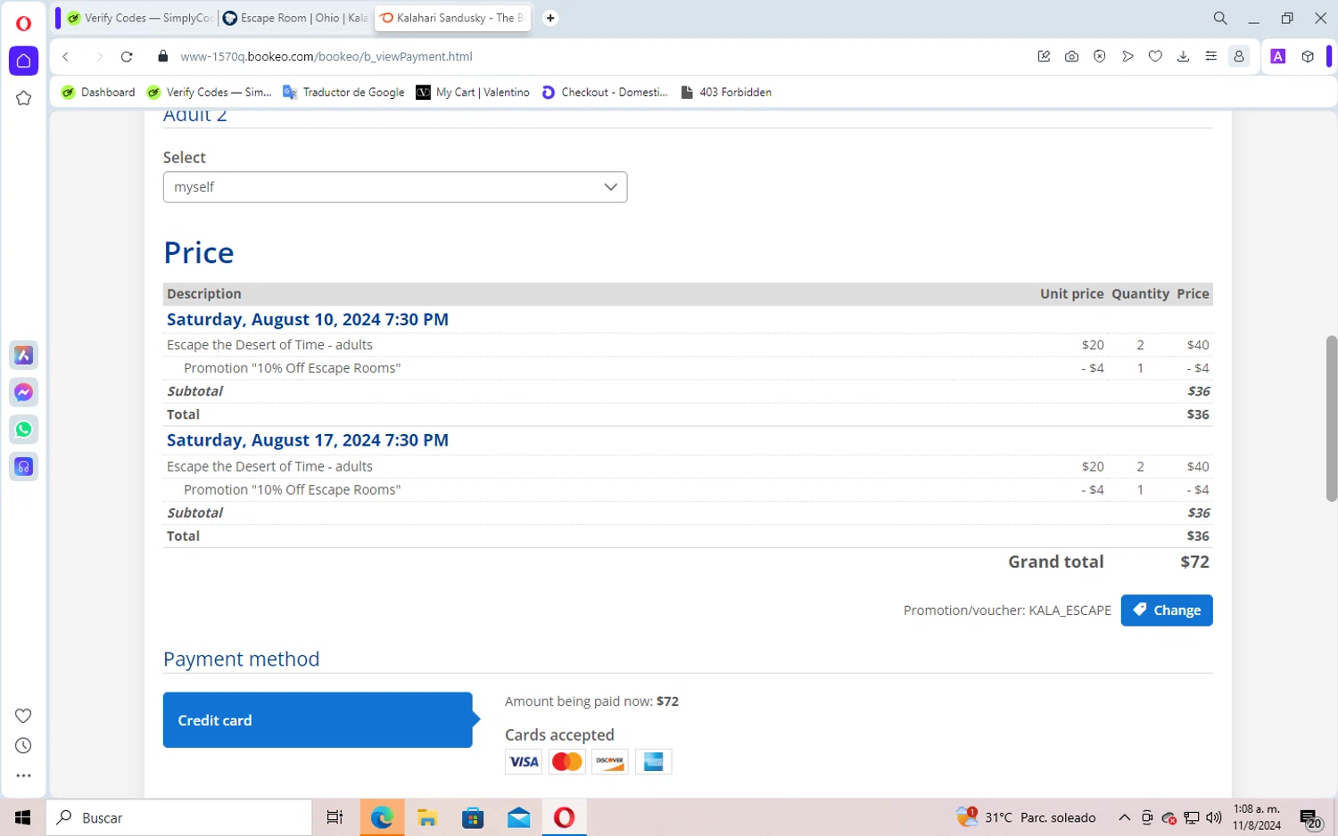The image size is (1338, 836).
Task: Open History clock icon in sidebar
Action: pyautogui.click(x=24, y=746)
